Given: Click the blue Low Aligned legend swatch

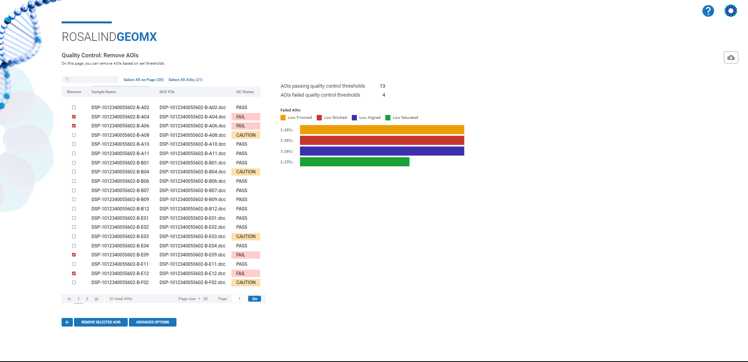Looking at the screenshot, I should point(354,118).
